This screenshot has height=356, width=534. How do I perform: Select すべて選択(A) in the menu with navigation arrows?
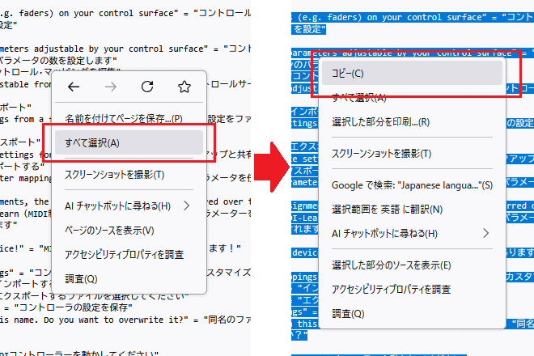tap(92, 143)
